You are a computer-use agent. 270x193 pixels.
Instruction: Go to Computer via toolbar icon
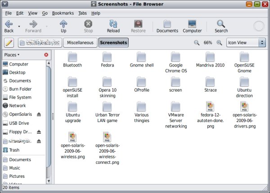[192, 24]
